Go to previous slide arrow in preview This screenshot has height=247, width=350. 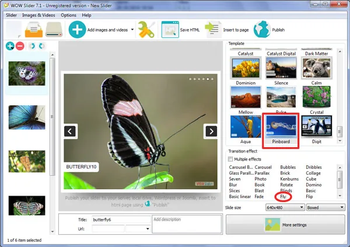(70, 131)
